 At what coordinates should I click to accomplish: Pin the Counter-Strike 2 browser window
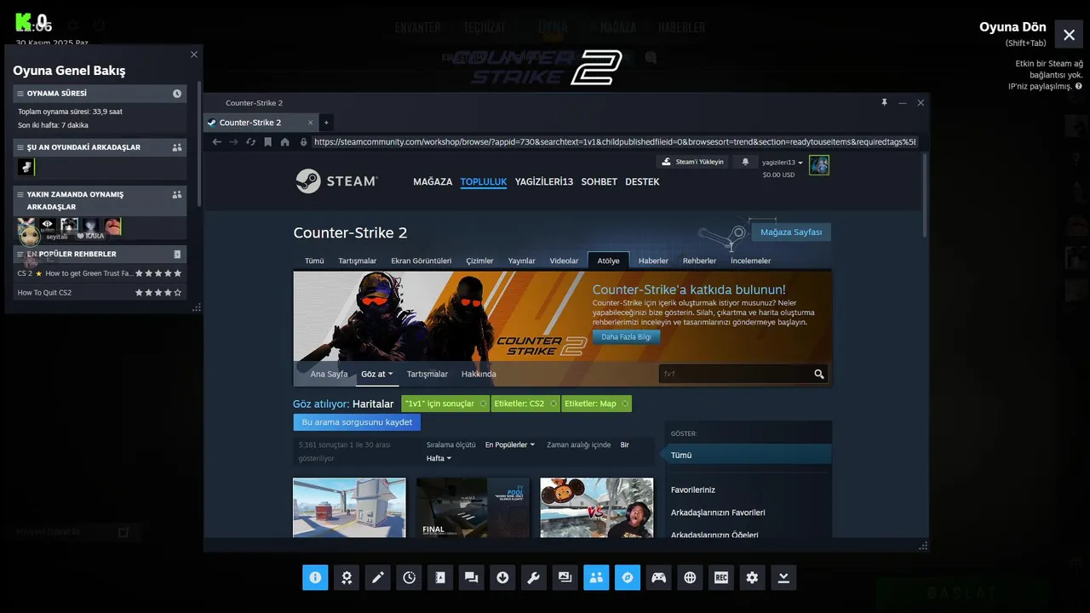[x=884, y=102]
